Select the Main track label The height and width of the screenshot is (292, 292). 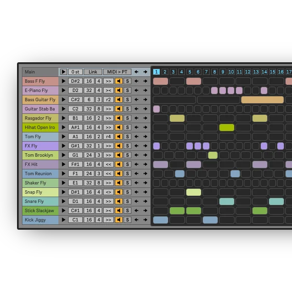coord(40,72)
